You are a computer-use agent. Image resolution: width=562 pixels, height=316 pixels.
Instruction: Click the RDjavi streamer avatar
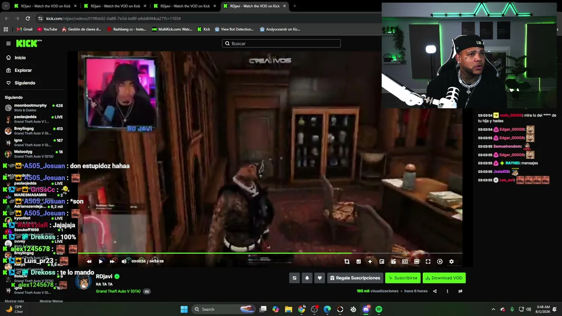83,281
